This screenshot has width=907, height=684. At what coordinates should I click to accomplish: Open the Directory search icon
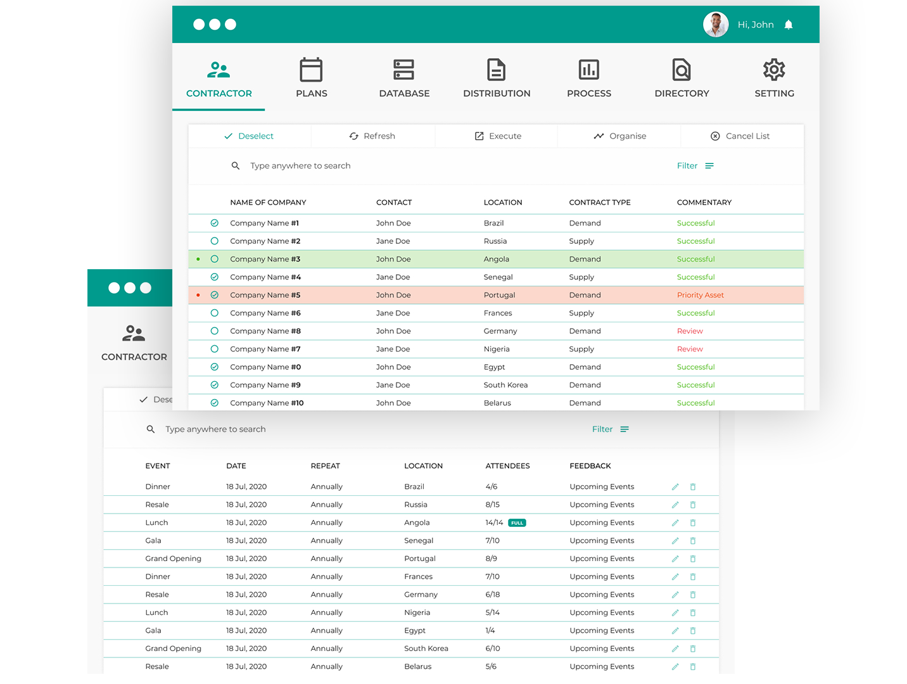coord(682,70)
